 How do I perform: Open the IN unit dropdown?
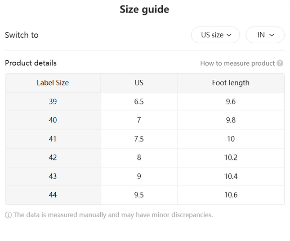point(265,35)
